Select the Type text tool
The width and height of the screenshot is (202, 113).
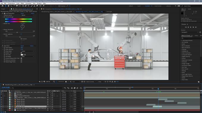(x=29, y=6)
